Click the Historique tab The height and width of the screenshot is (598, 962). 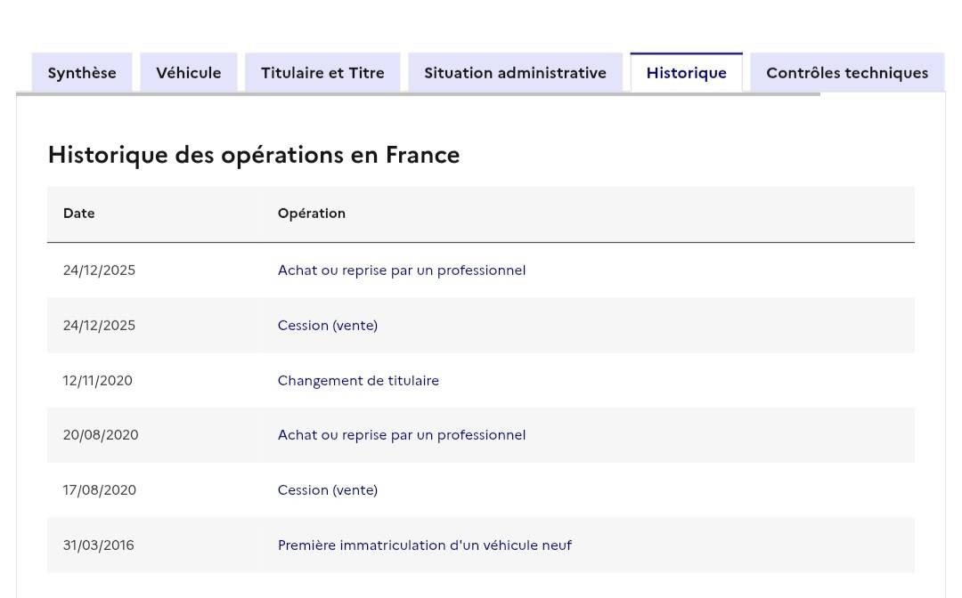(687, 73)
